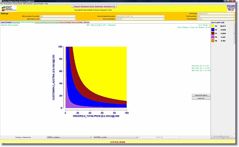Open the File menu
239x147 pixels.
pos(2,4)
